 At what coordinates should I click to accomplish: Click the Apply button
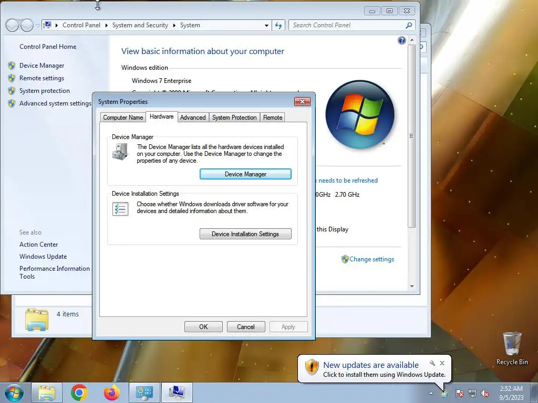click(288, 327)
